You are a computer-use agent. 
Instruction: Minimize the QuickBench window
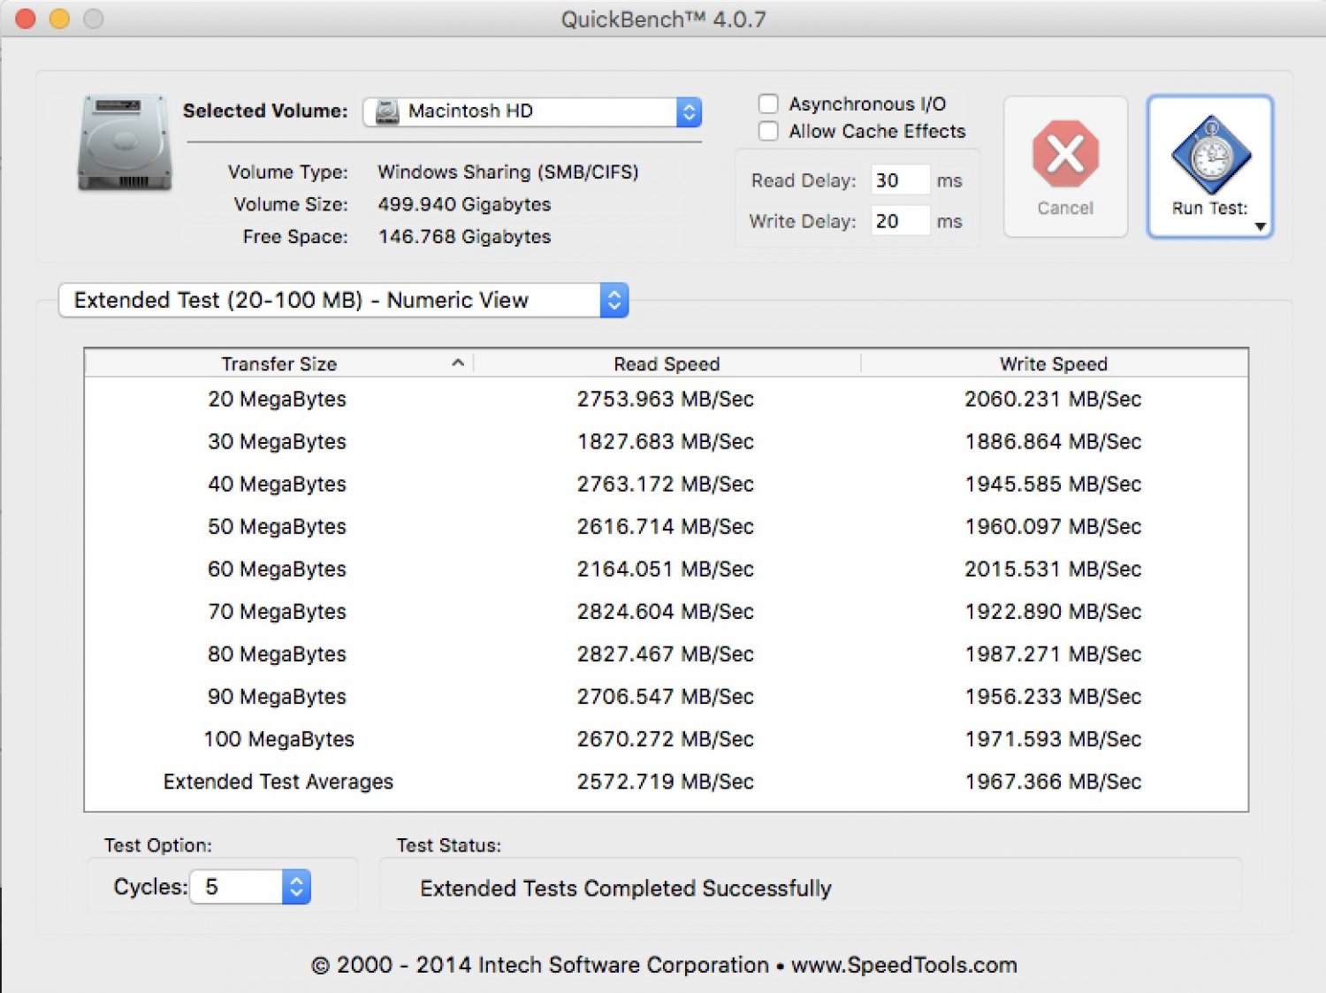tap(59, 19)
